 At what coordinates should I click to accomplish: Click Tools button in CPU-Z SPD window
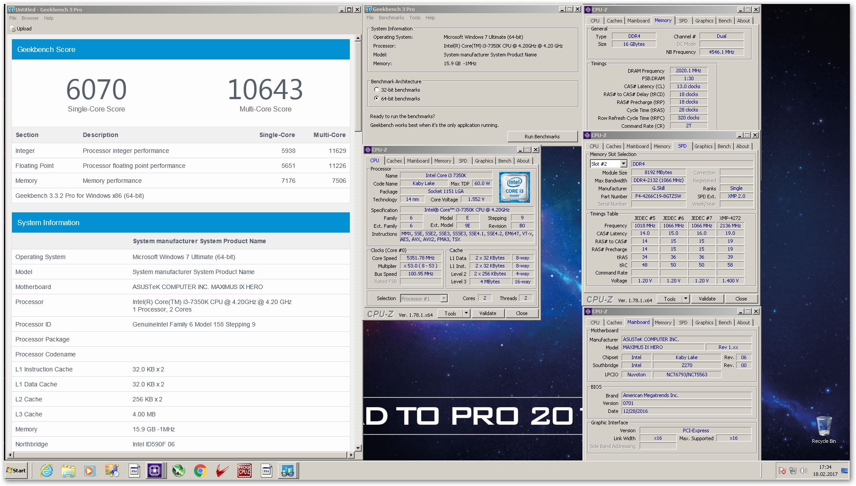pos(670,299)
